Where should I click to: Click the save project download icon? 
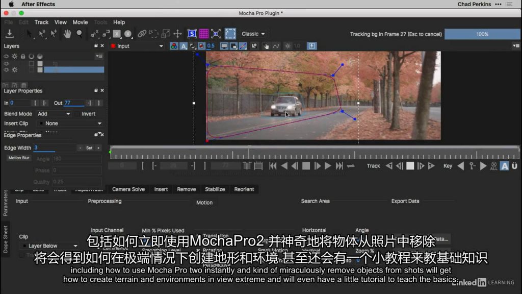[x=10, y=33]
